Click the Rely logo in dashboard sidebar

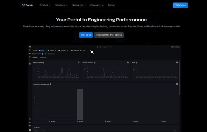tap(30, 47)
